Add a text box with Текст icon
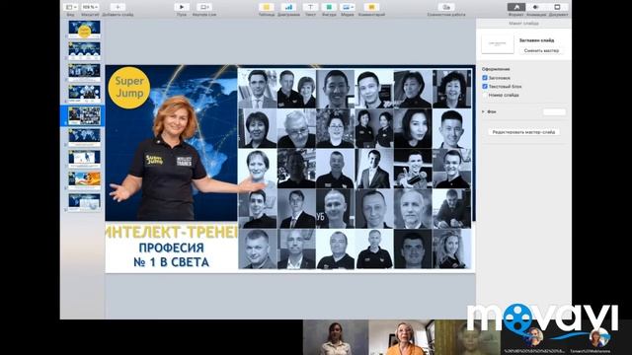632x355 pixels. 310,7
